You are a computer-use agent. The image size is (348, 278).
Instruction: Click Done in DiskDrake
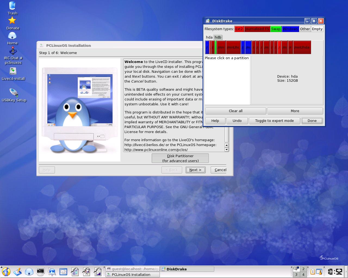[x=312, y=121]
